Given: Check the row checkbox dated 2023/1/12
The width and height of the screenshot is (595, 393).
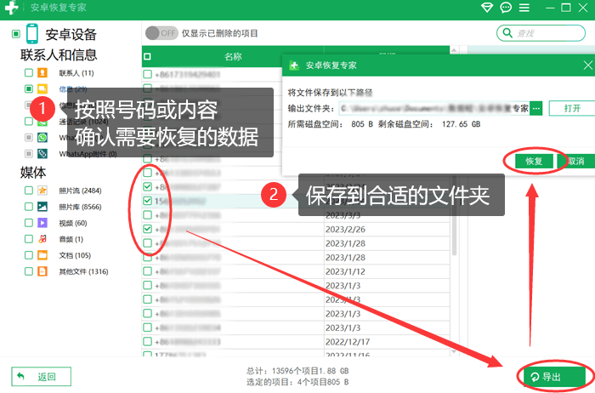Looking at the screenshot, I should (148, 271).
